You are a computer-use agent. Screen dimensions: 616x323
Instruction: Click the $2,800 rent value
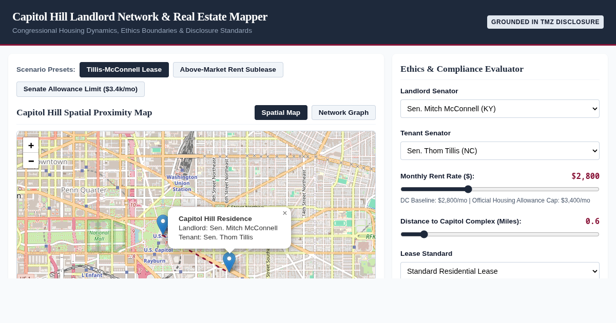coord(585,176)
